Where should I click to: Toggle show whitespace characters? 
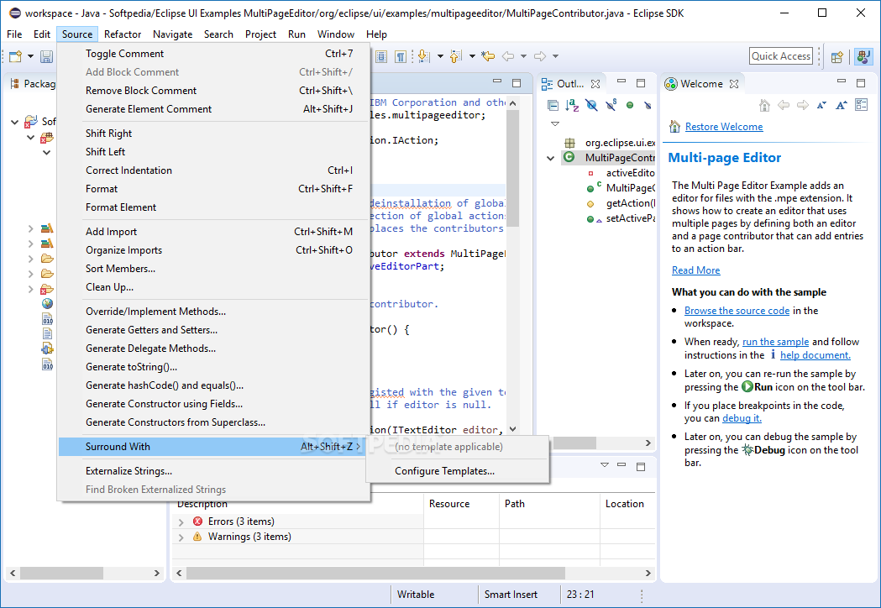click(x=401, y=56)
